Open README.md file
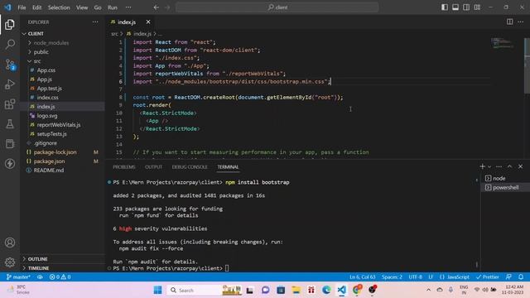The width and height of the screenshot is (530, 298). [63, 171]
